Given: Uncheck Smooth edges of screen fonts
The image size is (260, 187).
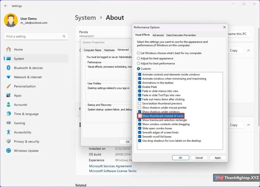Looking at the screenshot, I should tap(140, 132).
